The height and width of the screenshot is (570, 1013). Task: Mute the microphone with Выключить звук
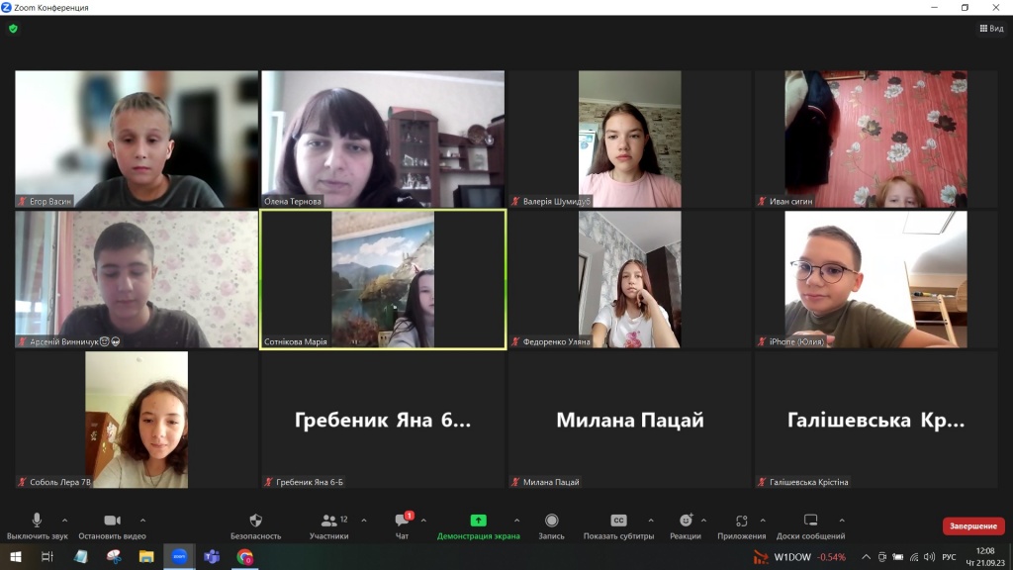[37, 522]
